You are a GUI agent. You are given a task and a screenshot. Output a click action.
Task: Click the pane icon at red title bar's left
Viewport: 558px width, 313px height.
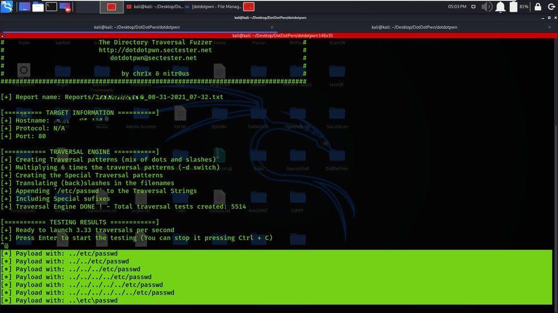[x=3, y=36]
